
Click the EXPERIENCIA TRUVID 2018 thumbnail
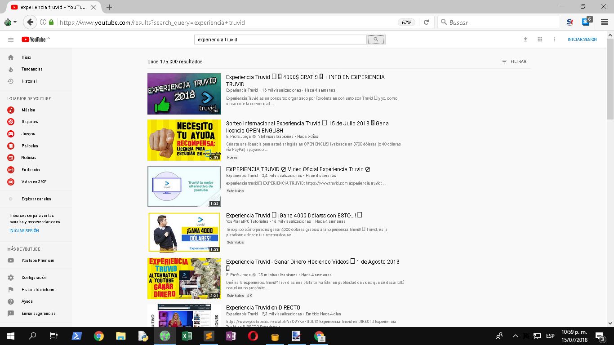tap(184, 94)
